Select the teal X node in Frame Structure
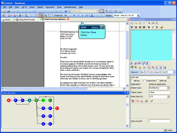This screenshot has width=177, height=133. point(29,100)
